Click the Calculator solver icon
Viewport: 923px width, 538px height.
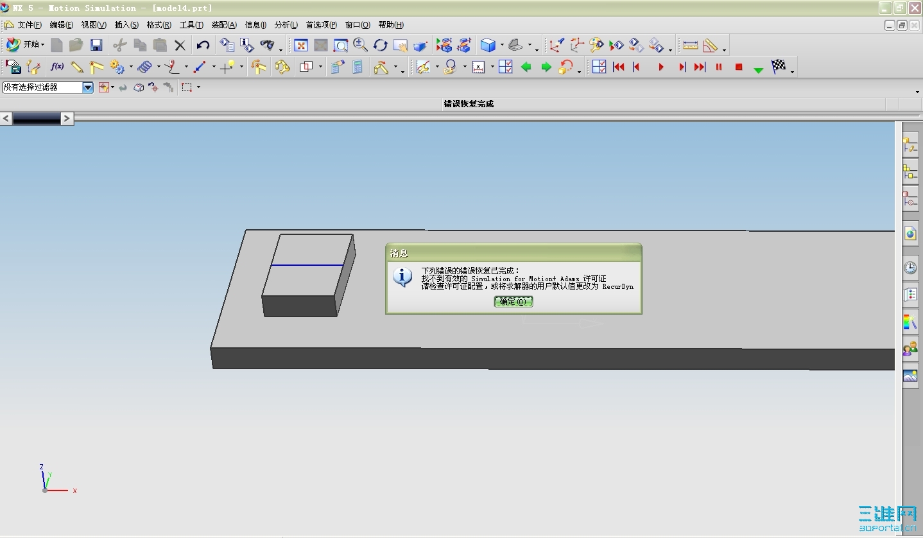click(358, 67)
